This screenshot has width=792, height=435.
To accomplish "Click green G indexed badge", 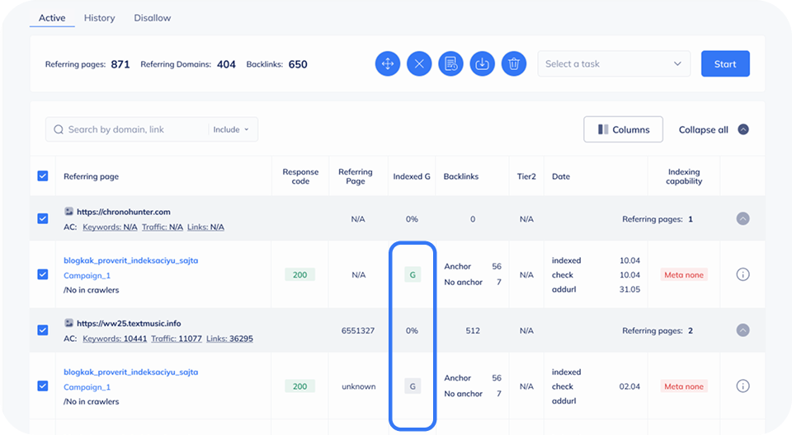I will tap(412, 274).
